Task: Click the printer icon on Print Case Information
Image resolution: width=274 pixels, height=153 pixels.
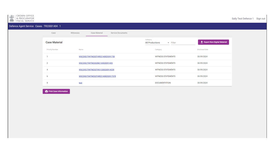Action: point(46,92)
